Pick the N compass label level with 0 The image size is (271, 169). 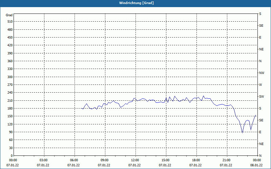click(x=260, y=156)
